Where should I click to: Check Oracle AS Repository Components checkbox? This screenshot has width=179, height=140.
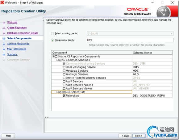tap(56, 57)
